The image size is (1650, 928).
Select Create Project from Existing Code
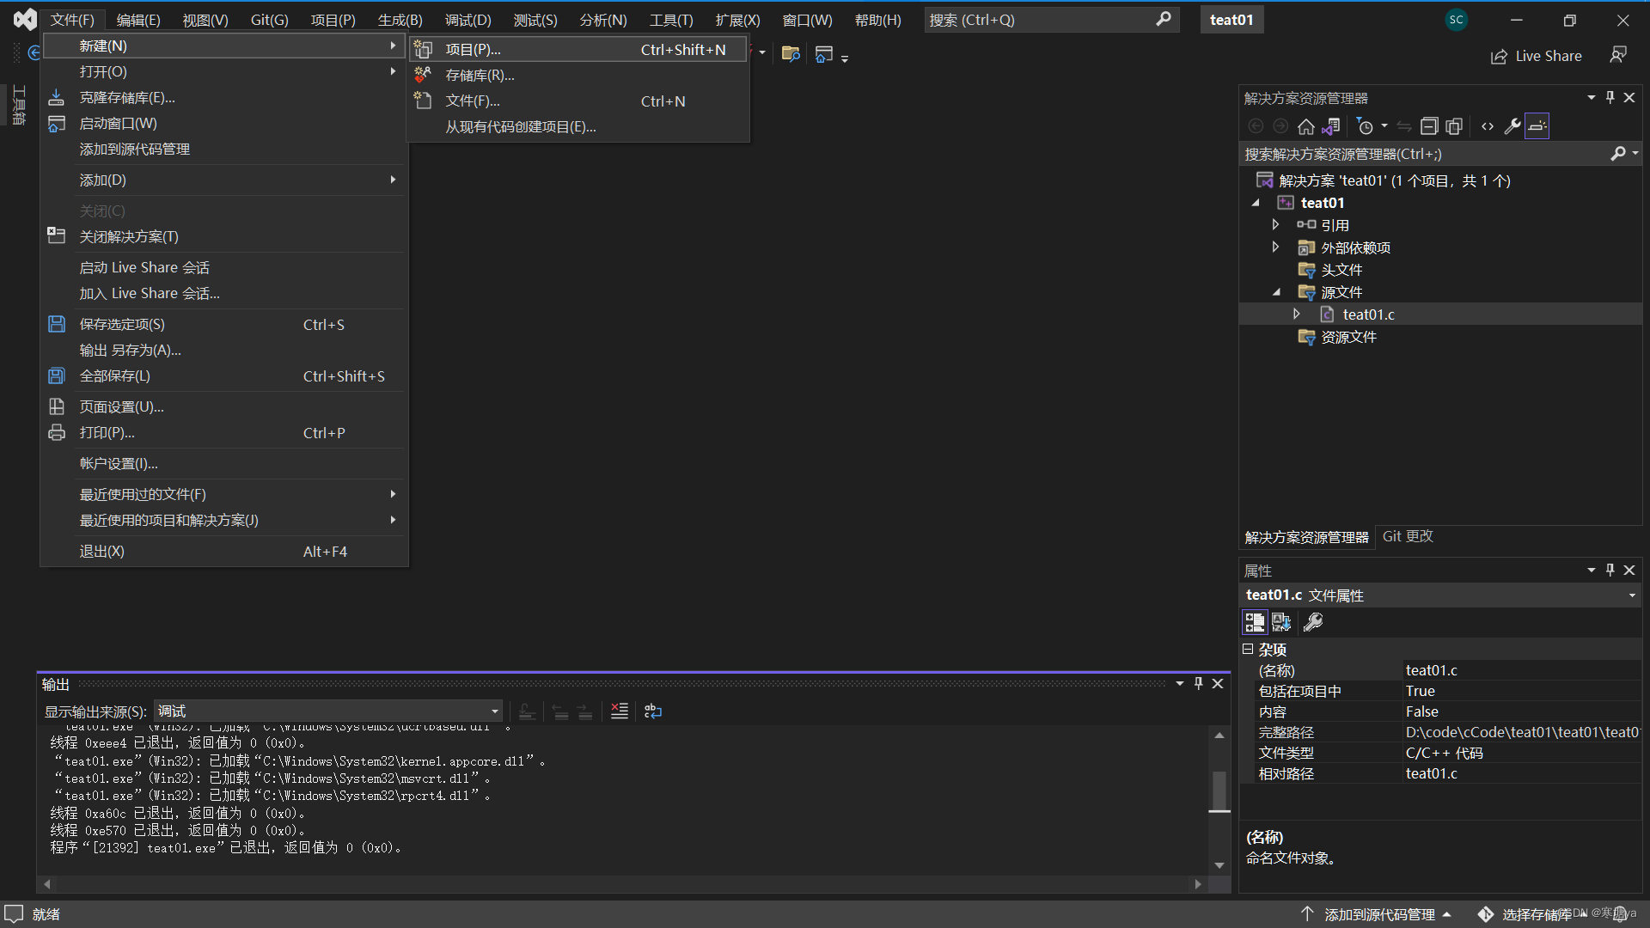(578, 127)
